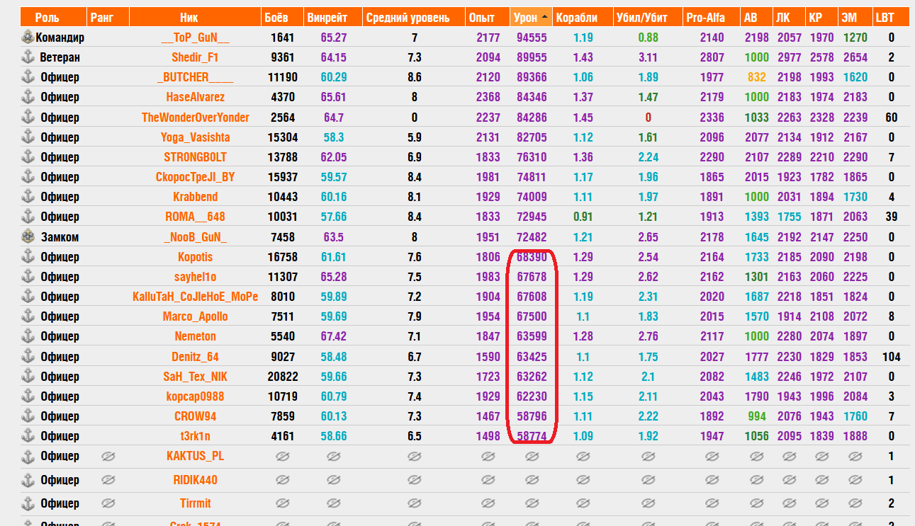Image resolution: width=915 pixels, height=526 pixels.
Task: Sort table by Pro-Alfa column
Action: tap(712, 18)
